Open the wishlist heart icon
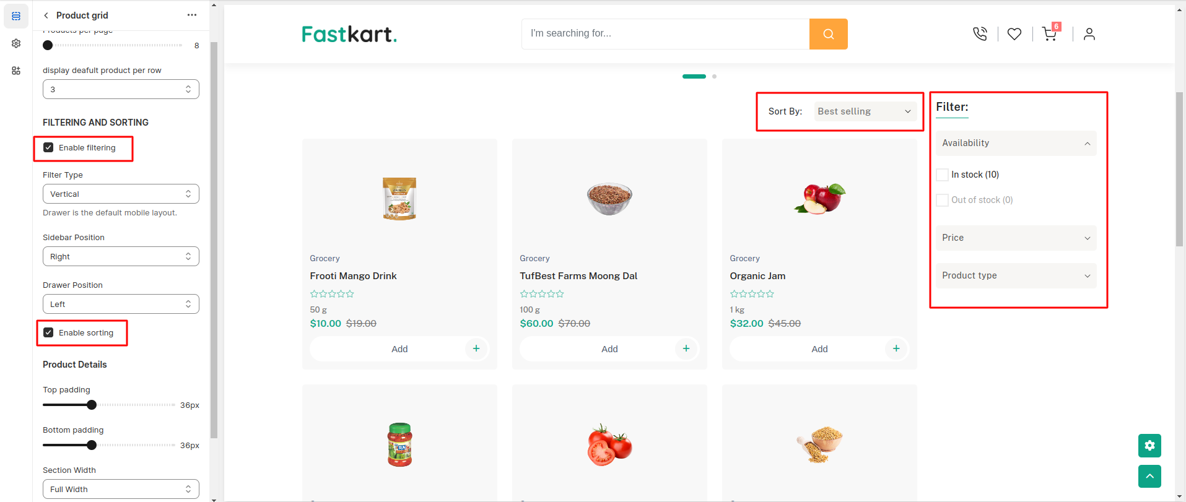 (1014, 34)
